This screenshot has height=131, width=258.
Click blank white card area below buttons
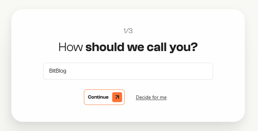(x=128, y=113)
